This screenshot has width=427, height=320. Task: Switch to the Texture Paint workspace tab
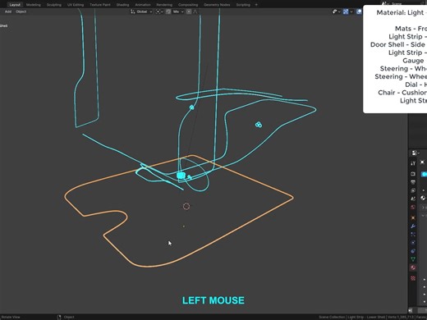100,5
